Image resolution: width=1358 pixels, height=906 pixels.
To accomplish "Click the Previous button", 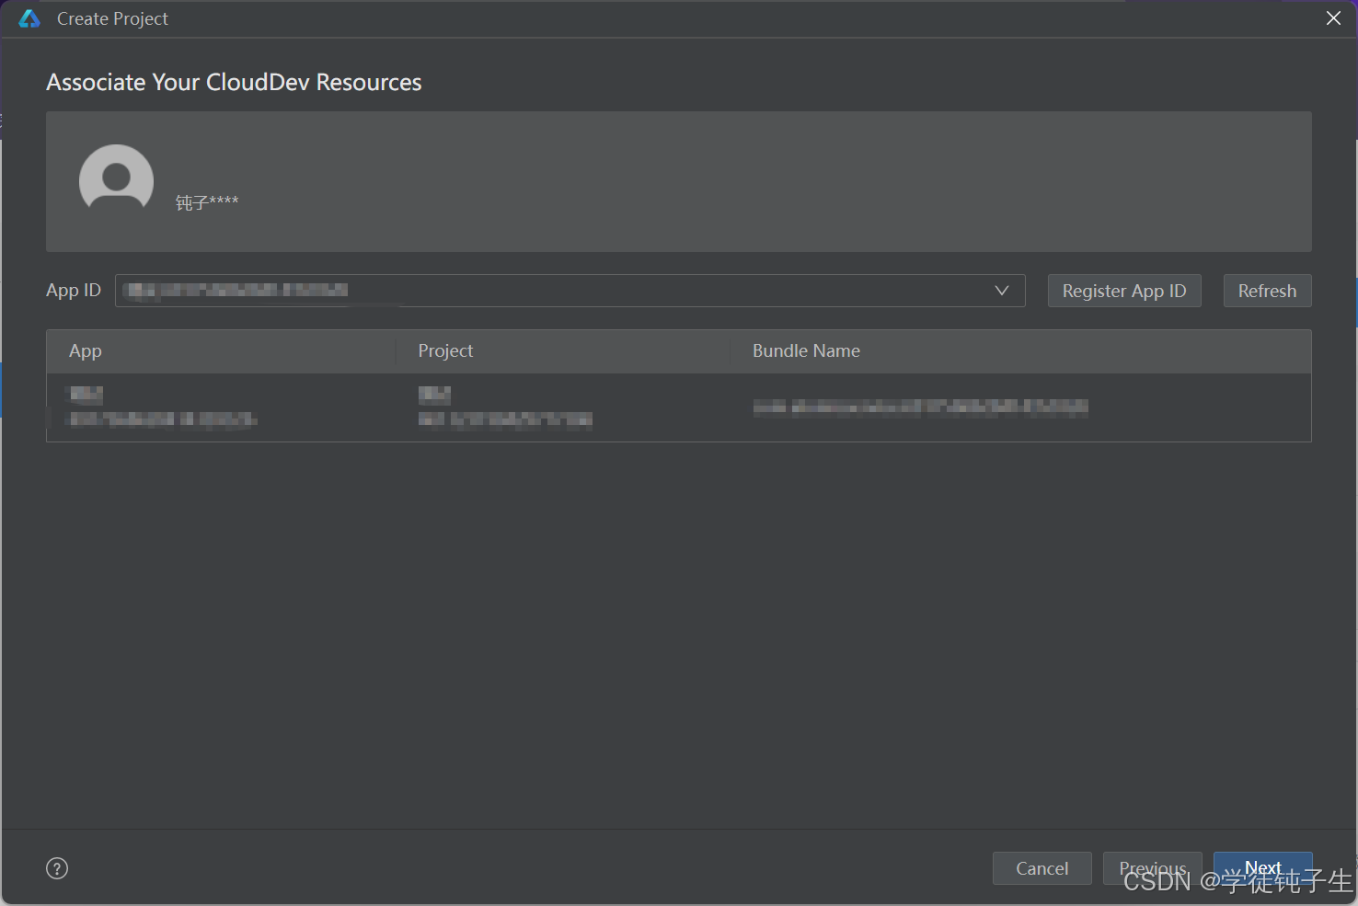I will 1153,868.
